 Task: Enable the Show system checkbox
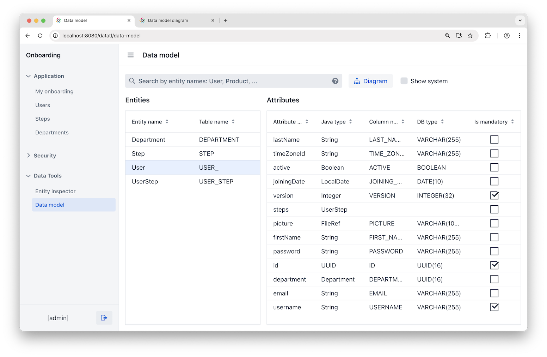pyautogui.click(x=404, y=81)
